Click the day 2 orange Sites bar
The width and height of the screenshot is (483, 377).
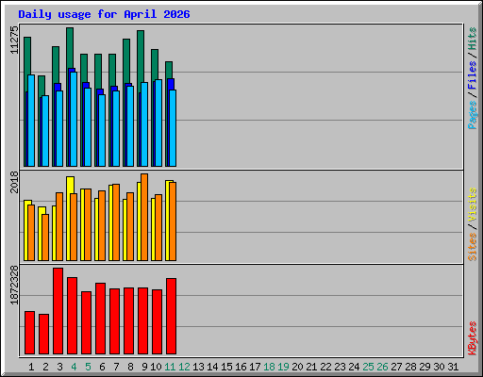coord(45,238)
